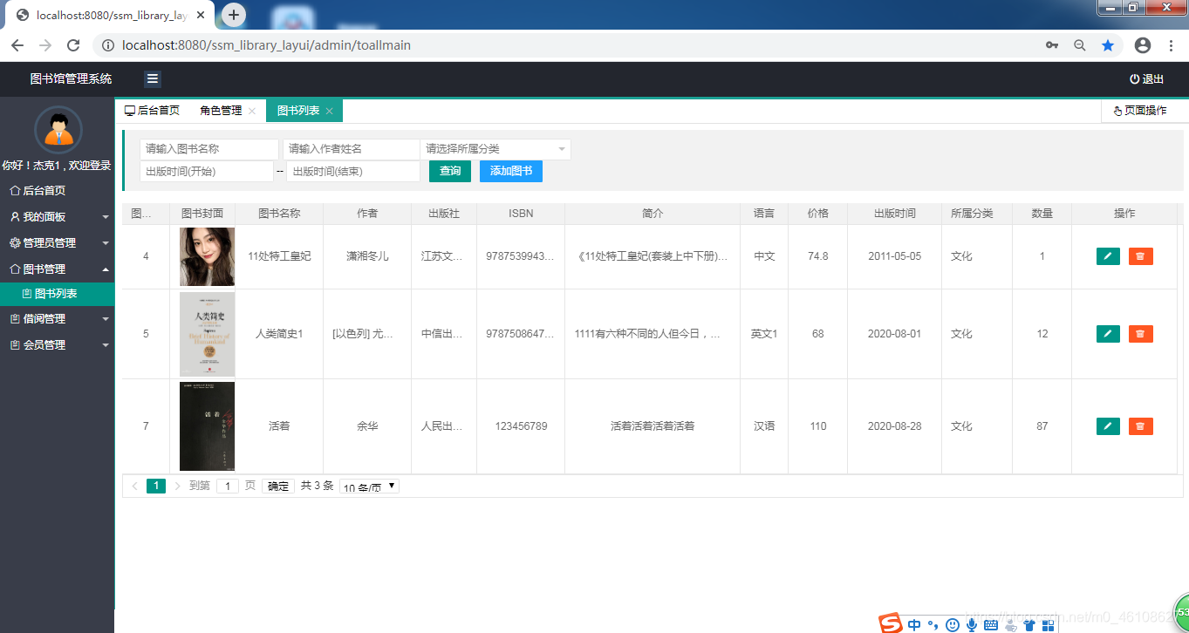Click the 添加图书 add book button
Image resolution: width=1189 pixels, height=633 pixels.
point(511,171)
